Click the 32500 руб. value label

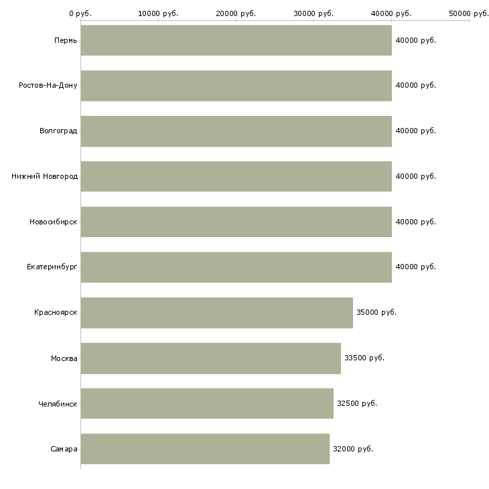point(357,403)
